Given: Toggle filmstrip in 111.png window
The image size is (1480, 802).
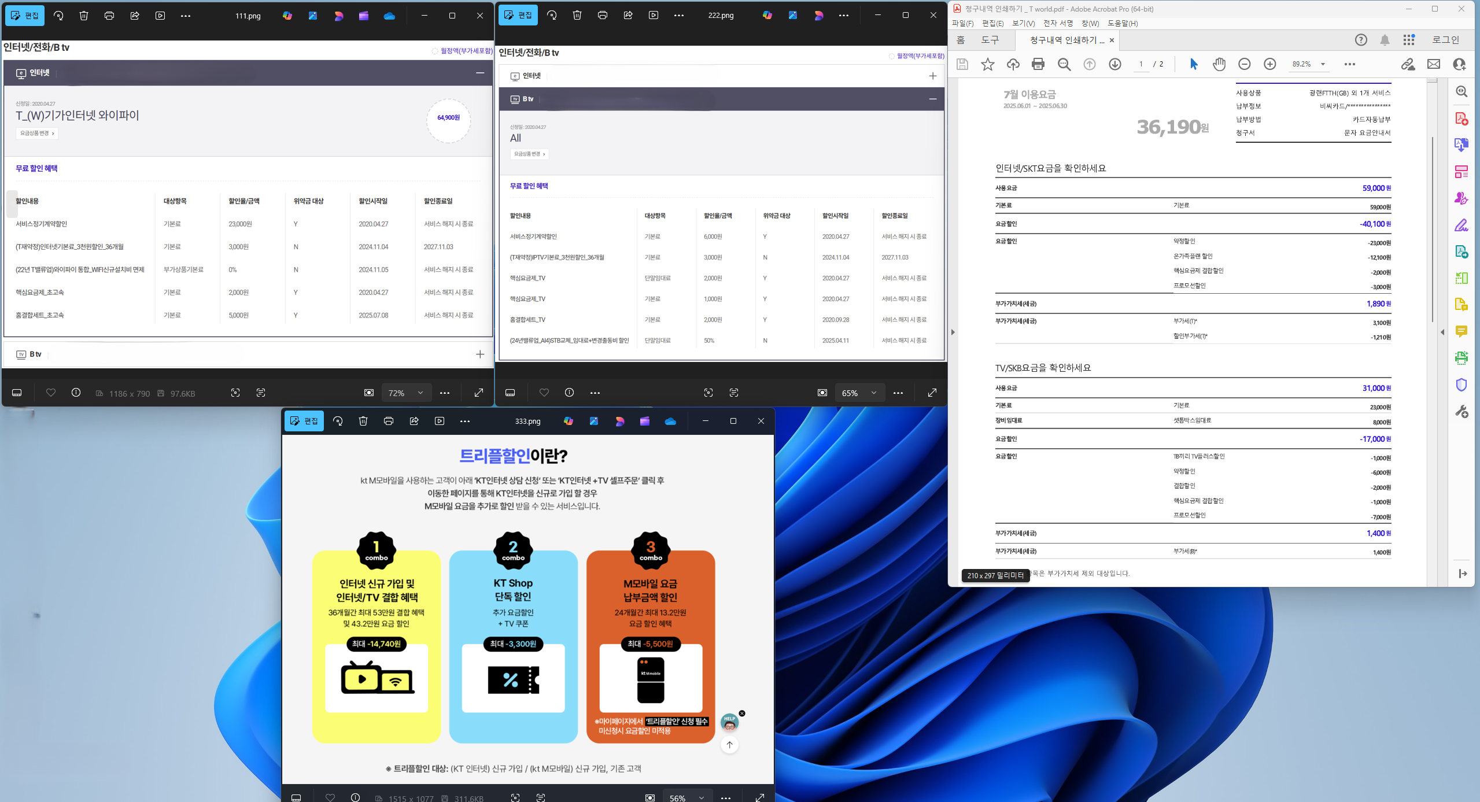Looking at the screenshot, I should point(17,393).
